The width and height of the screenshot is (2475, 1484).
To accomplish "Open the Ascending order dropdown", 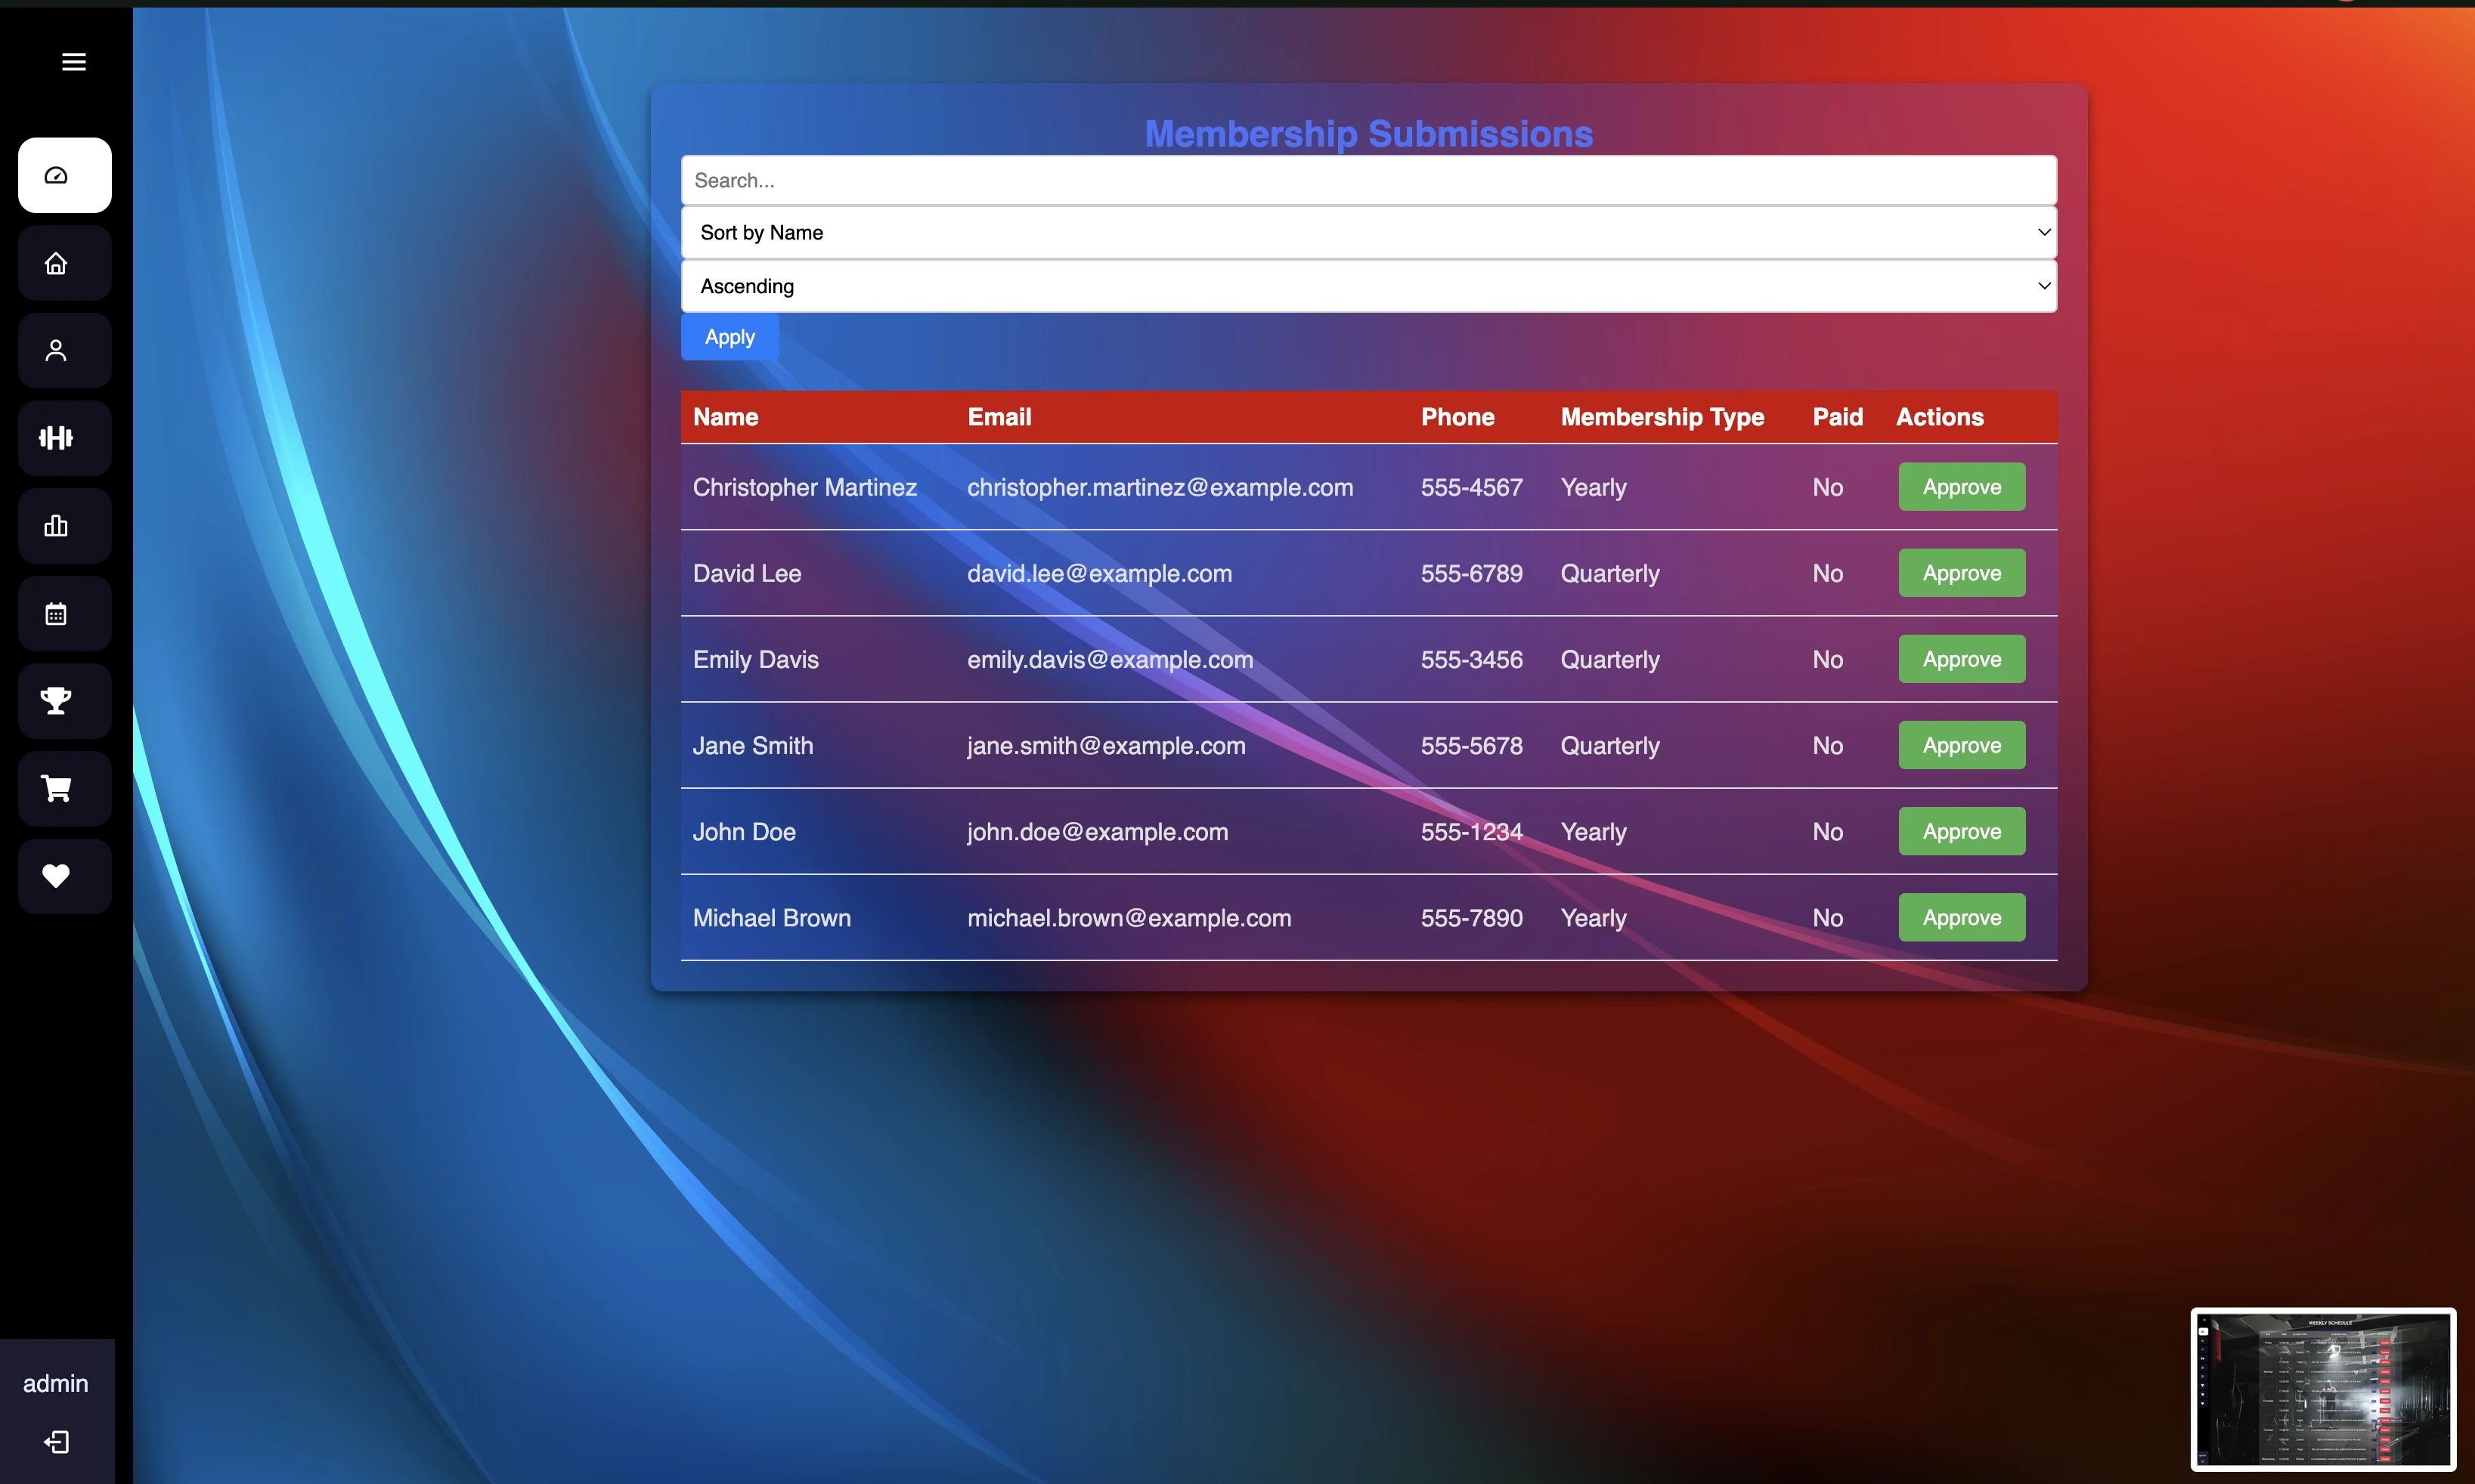I will point(1368,286).
